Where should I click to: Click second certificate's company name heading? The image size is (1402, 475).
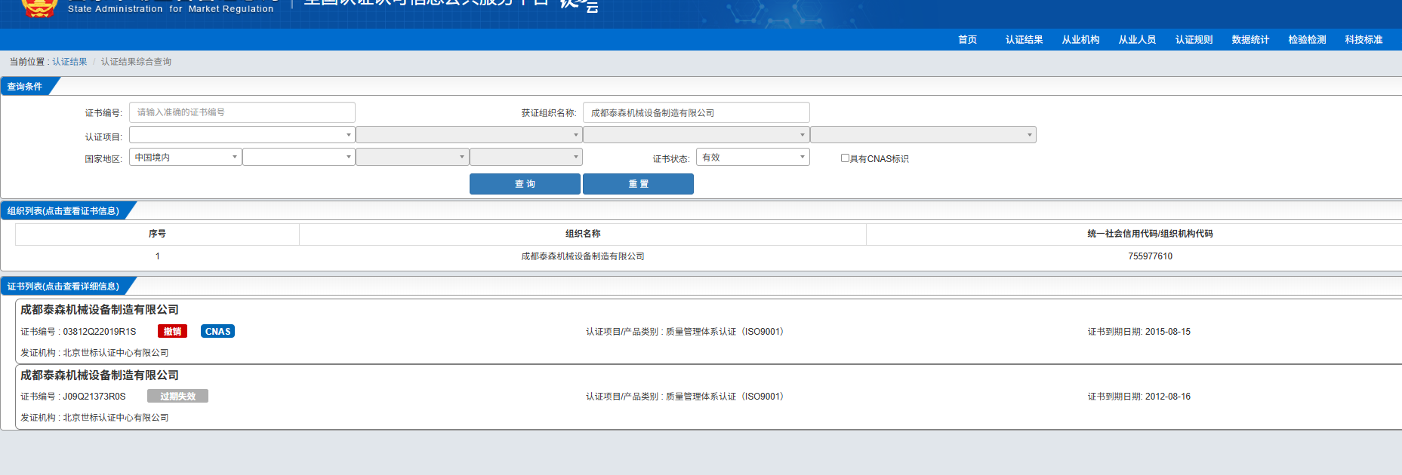point(100,375)
